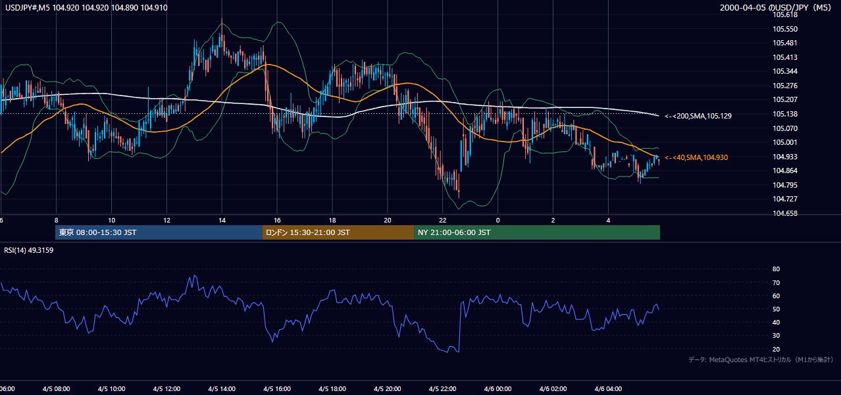Screen dimensions: 841x395
Task: Click RSI scale value 40
Action: click(776, 322)
